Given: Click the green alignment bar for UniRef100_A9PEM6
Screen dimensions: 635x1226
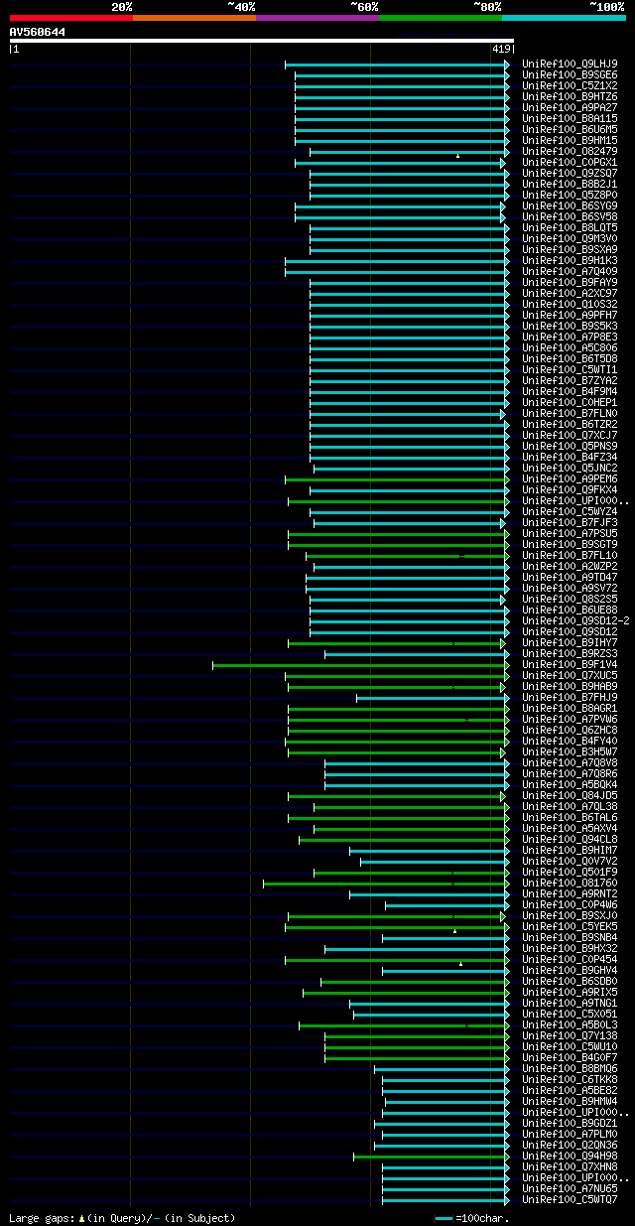Looking at the screenshot, I should (x=397, y=478).
